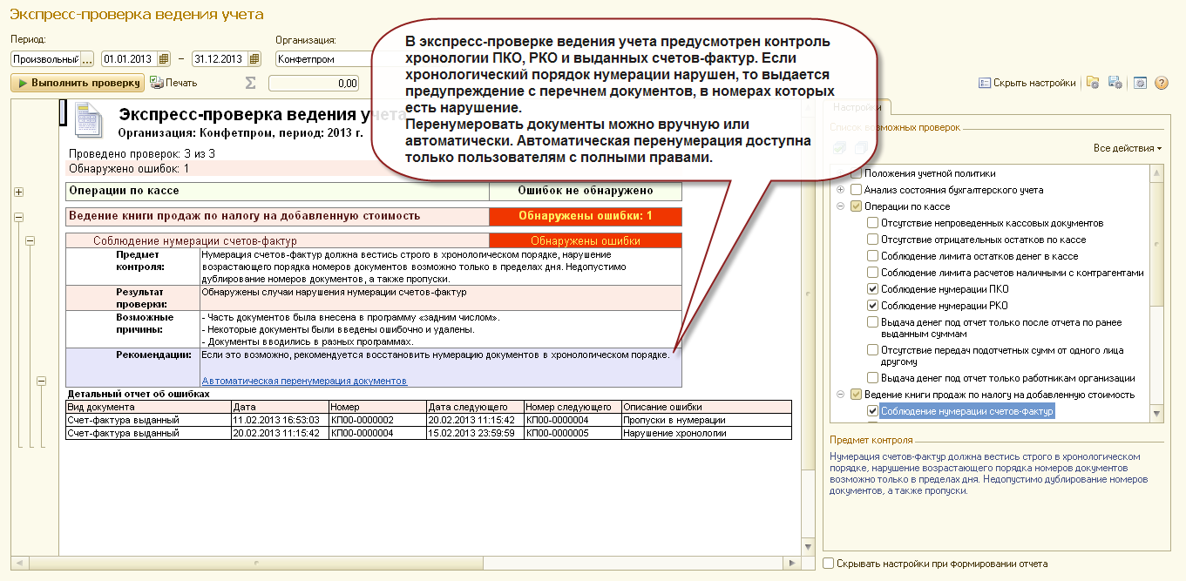
Task: Open the period selection ellipsis button
Action: point(86,59)
